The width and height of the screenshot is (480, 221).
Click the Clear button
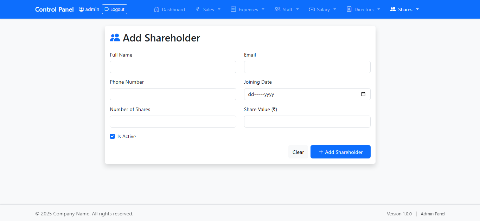(298, 152)
